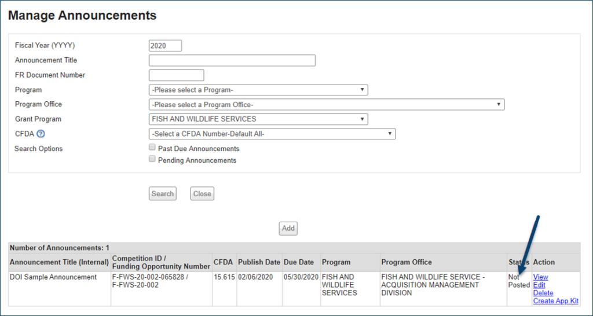Screen dimensions: 593x316
Task: Expand the CFDA Number dropdown
Action: (272, 134)
